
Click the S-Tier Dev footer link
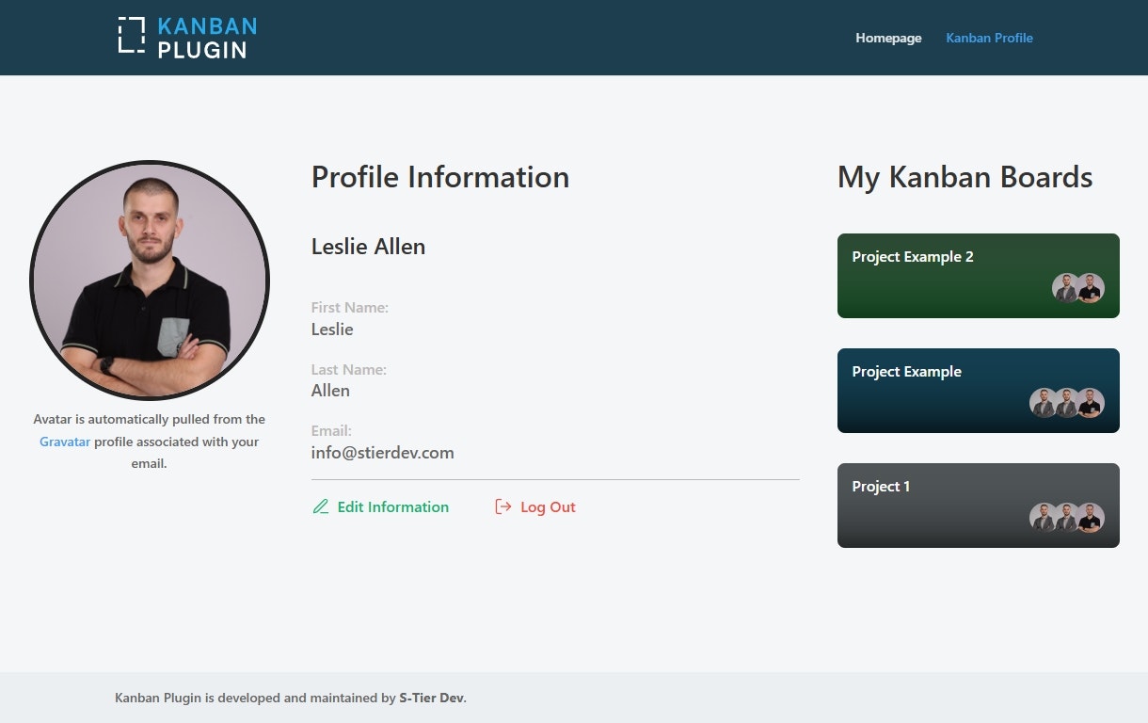[x=432, y=698]
